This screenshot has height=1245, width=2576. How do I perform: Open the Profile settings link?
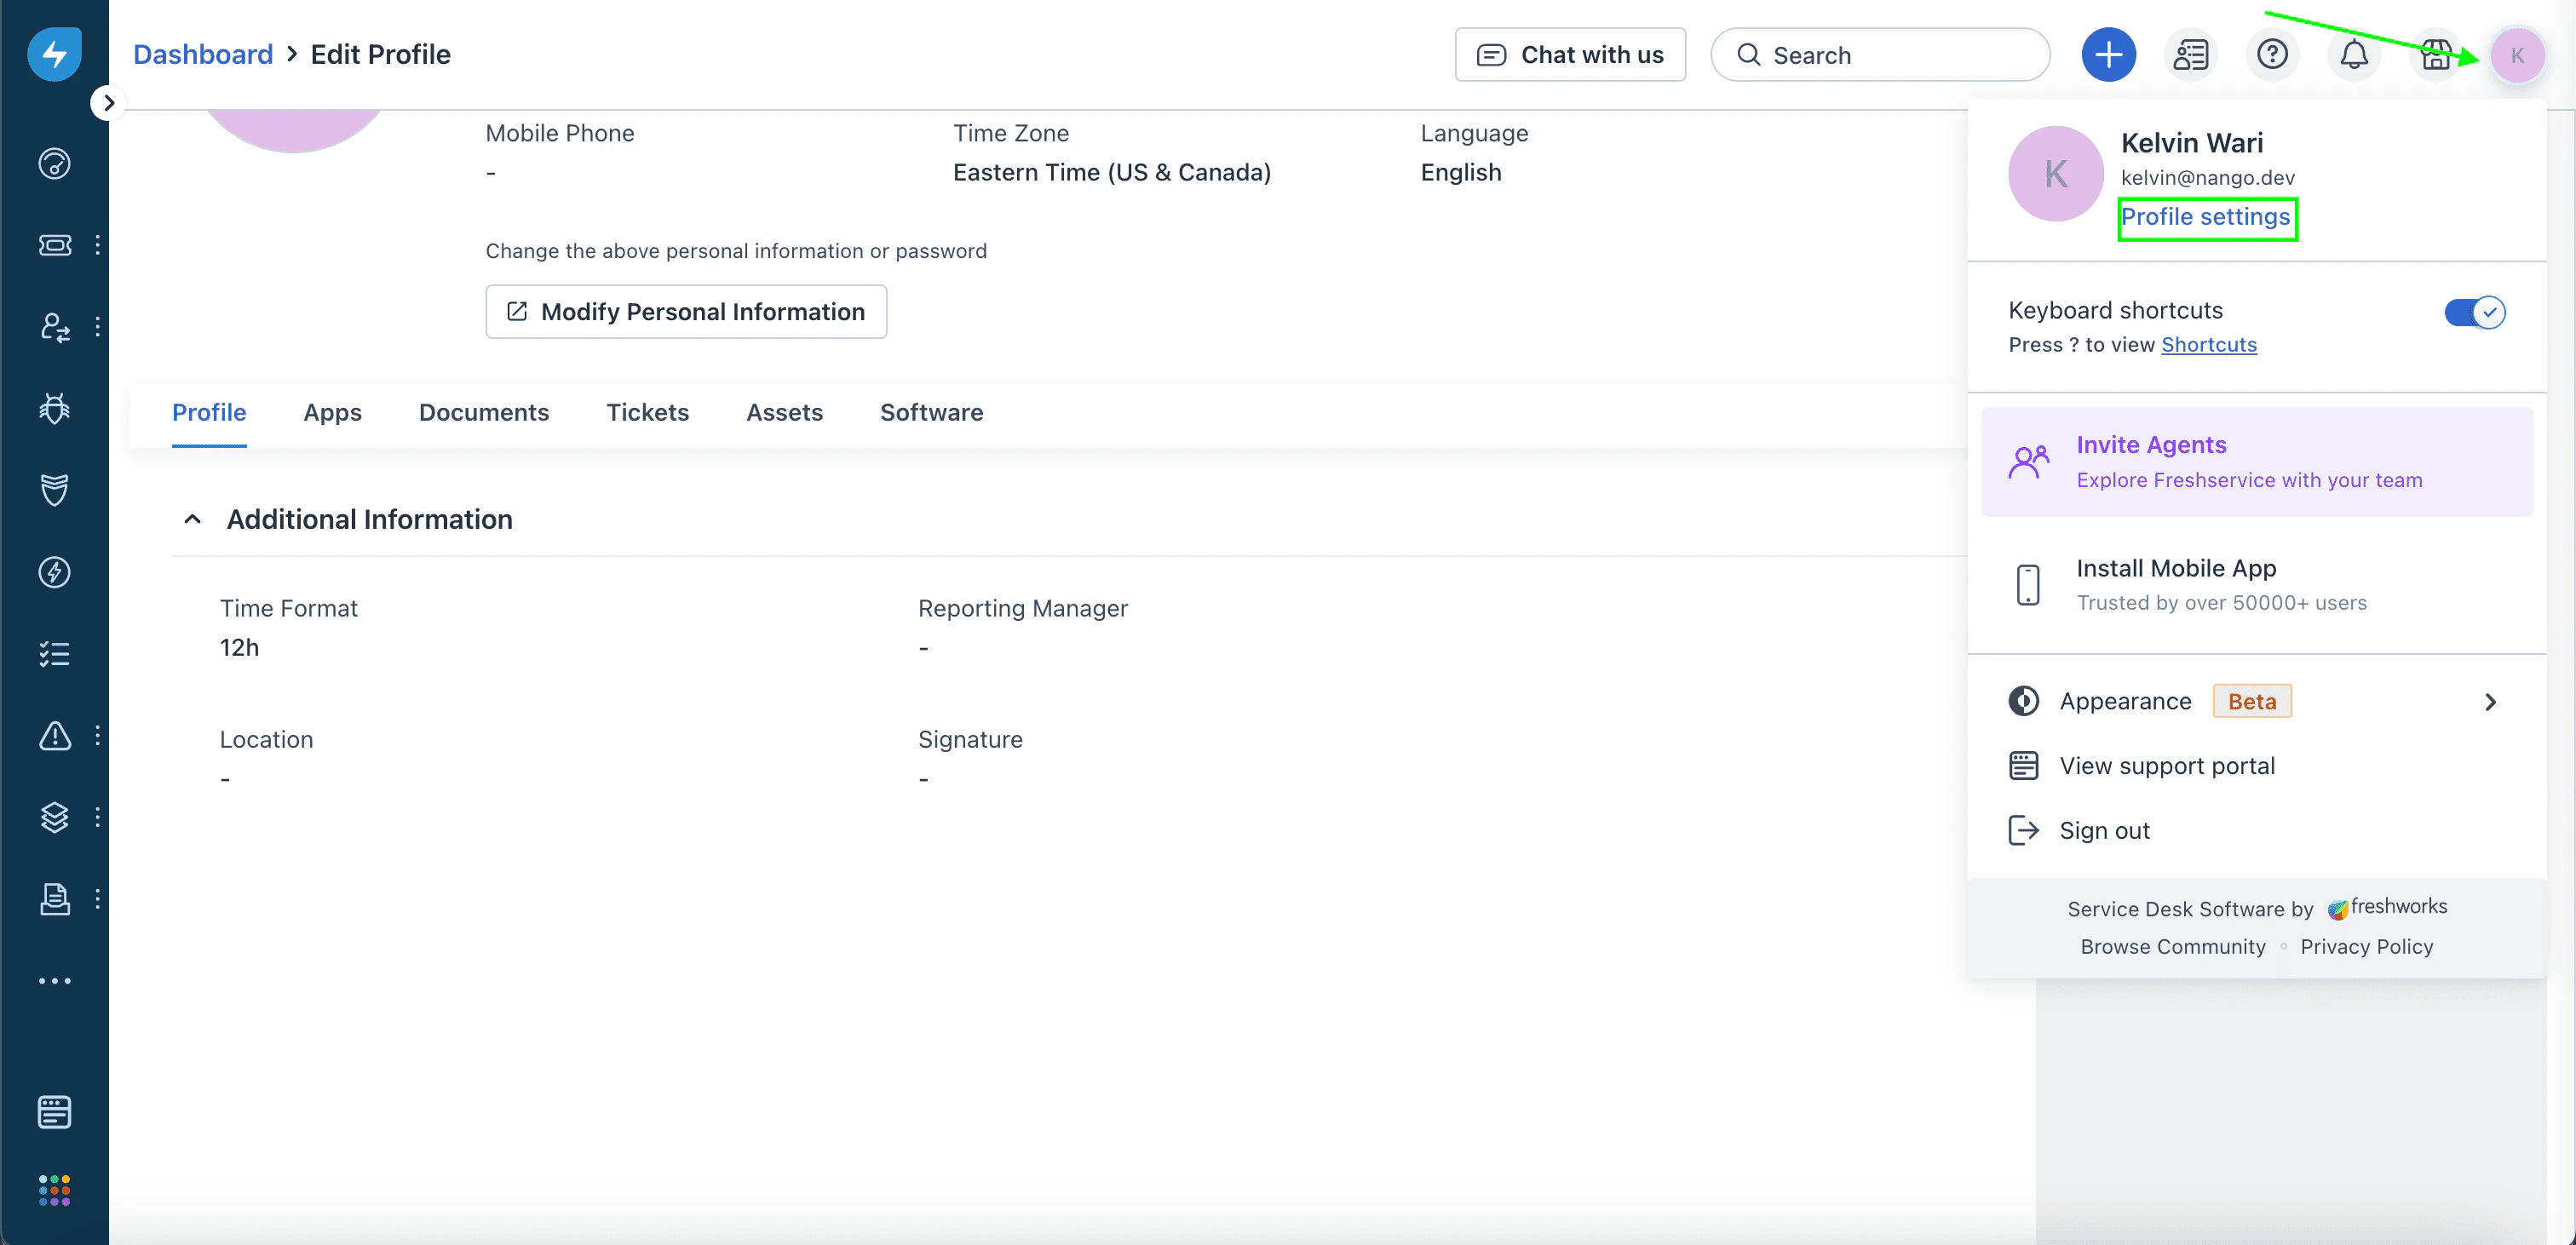[2205, 217]
